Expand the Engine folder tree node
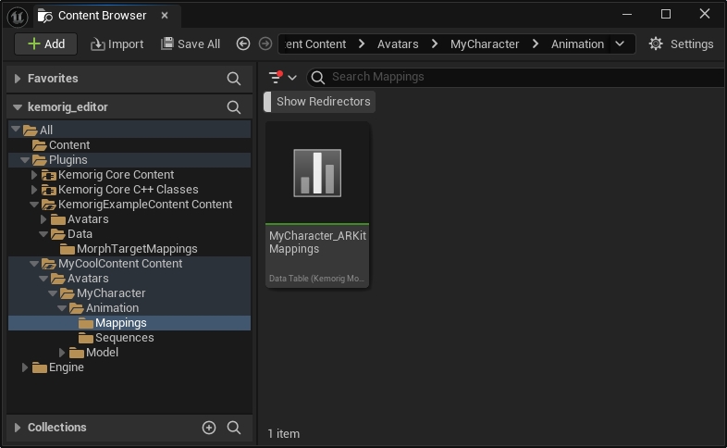This screenshot has height=448, width=727. click(26, 367)
